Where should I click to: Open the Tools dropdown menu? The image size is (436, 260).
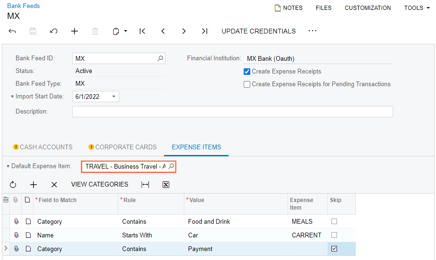point(417,8)
